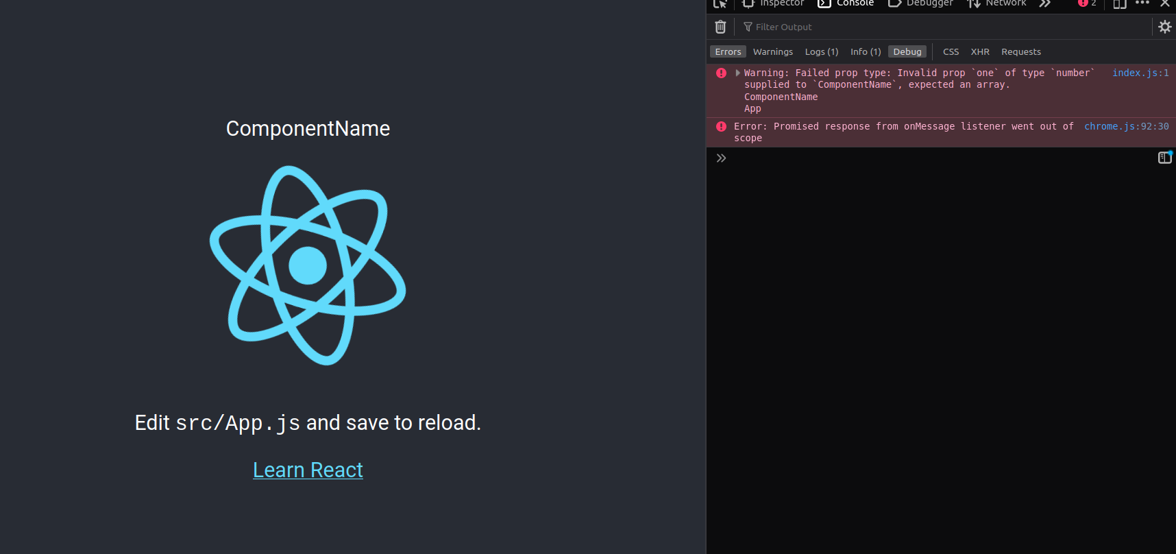
Task: Click the error count badge
Action: pyautogui.click(x=1087, y=3)
